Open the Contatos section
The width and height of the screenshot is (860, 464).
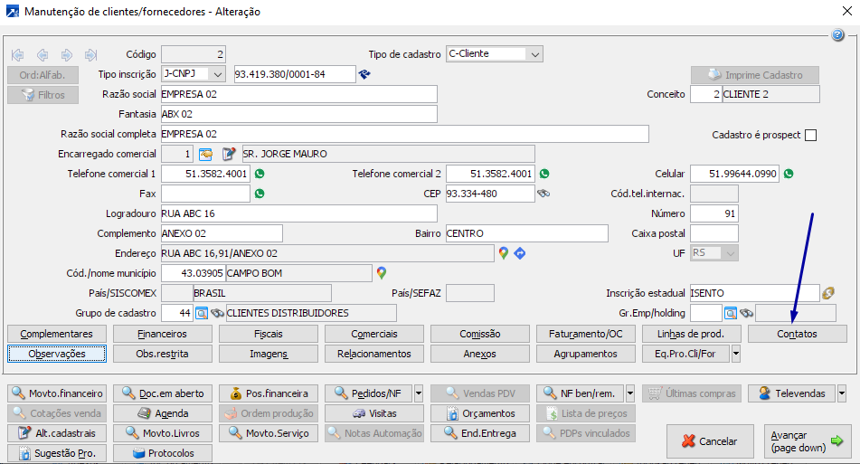pyautogui.click(x=796, y=334)
